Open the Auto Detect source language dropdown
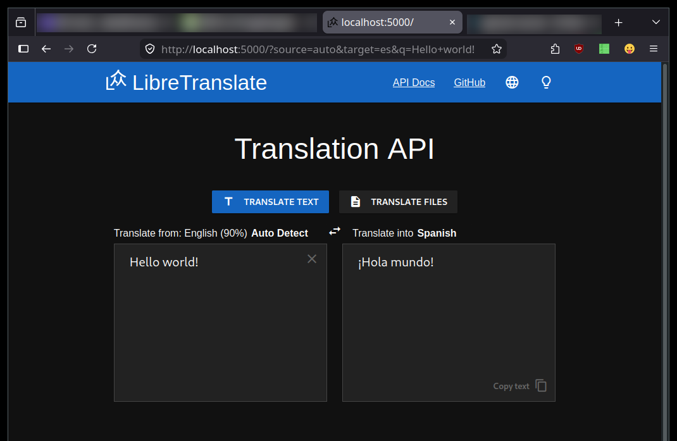The height and width of the screenshot is (441, 677). 280,233
